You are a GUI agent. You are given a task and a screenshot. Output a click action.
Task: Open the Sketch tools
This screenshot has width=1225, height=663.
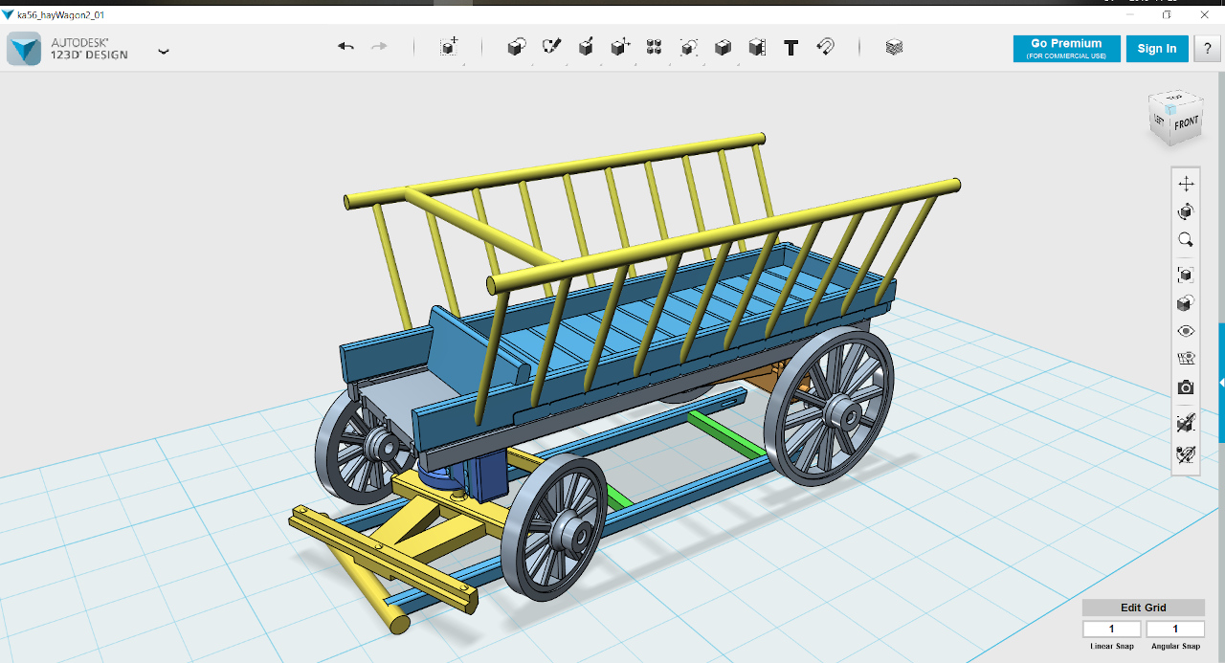tap(551, 47)
